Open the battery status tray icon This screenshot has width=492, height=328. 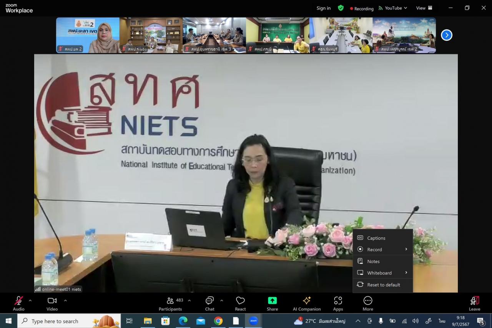(x=392, y=321)
